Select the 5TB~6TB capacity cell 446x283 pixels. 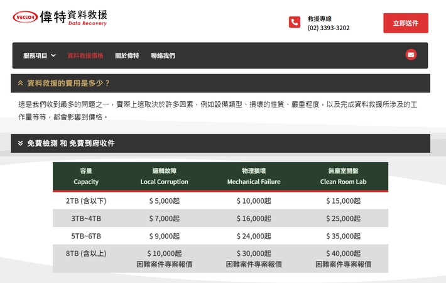click(86, 236)
